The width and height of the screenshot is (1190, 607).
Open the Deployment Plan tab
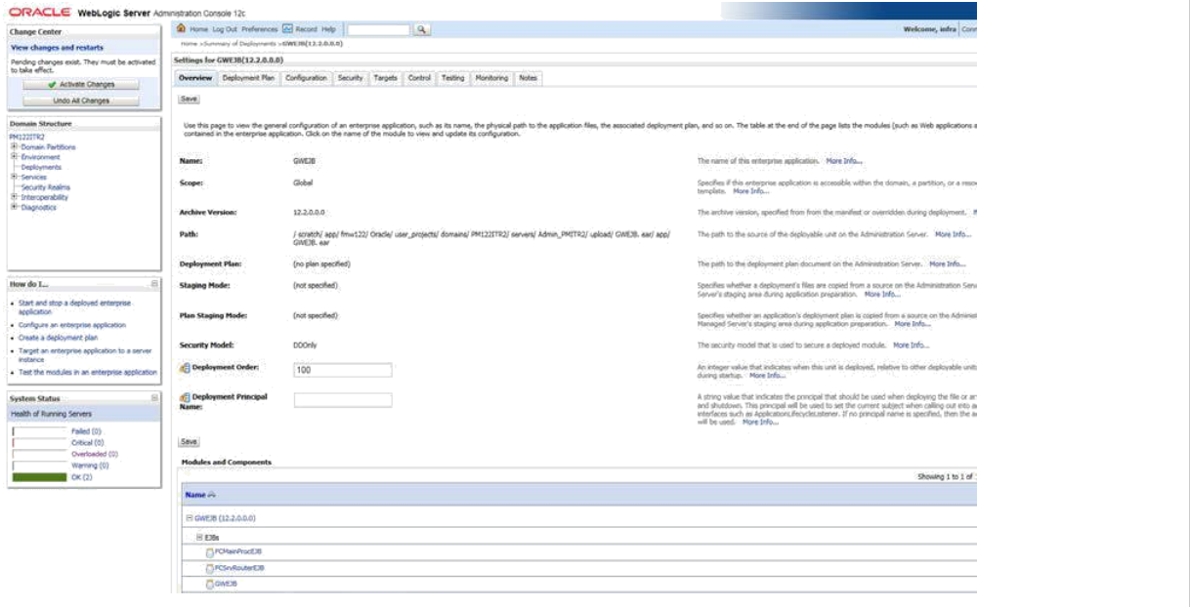coord(248,78)
